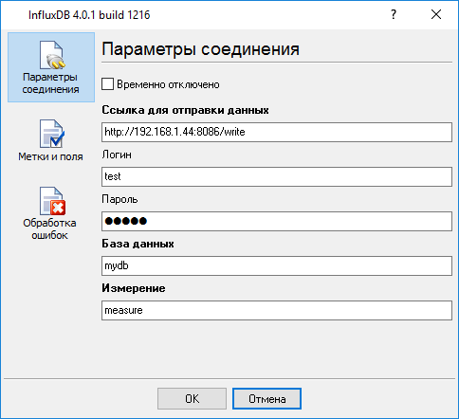
Task: Click the Измерение field containing measure
Action: [277, 310]
